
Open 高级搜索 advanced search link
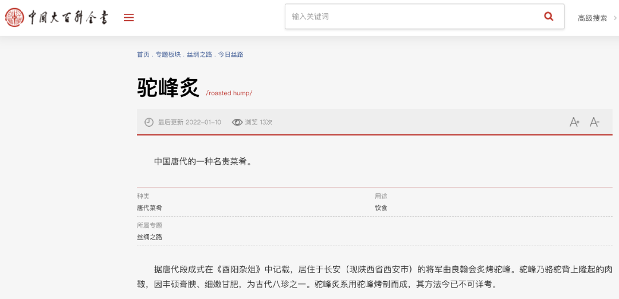click(593, 18)
